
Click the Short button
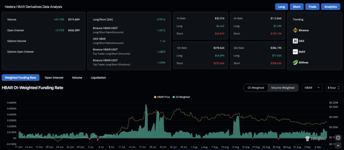coord(297,7)
